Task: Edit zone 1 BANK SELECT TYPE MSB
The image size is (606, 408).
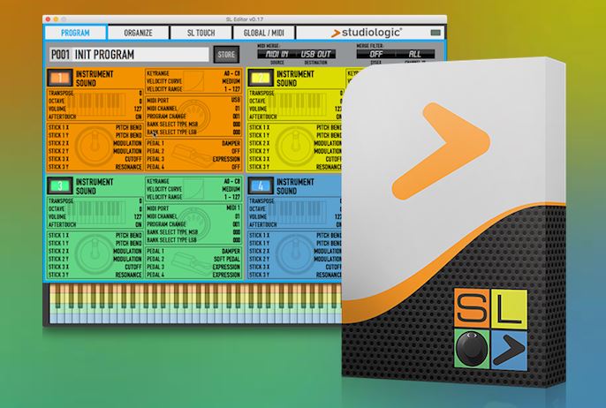Action: pos(193,124)
